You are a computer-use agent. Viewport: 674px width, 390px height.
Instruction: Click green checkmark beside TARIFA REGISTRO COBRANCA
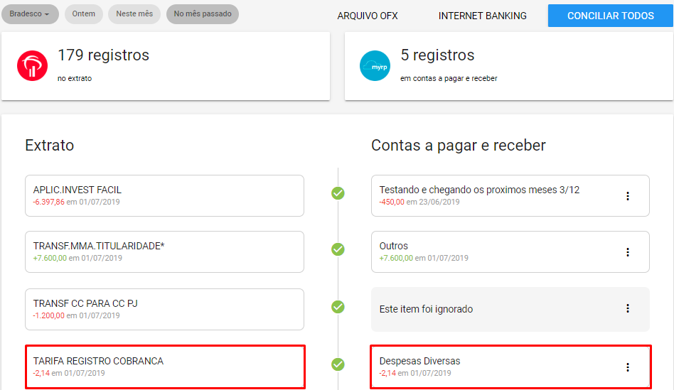click(x=338, y=364)
